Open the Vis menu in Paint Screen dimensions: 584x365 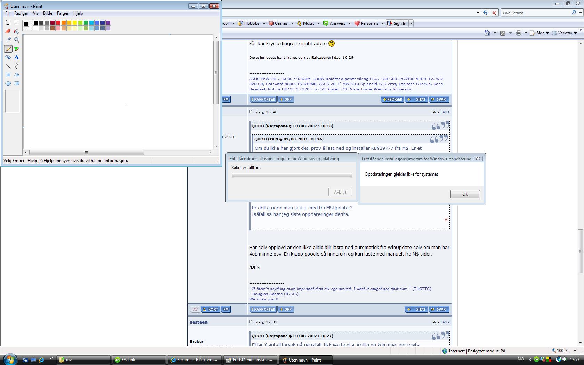coord(35,13)
